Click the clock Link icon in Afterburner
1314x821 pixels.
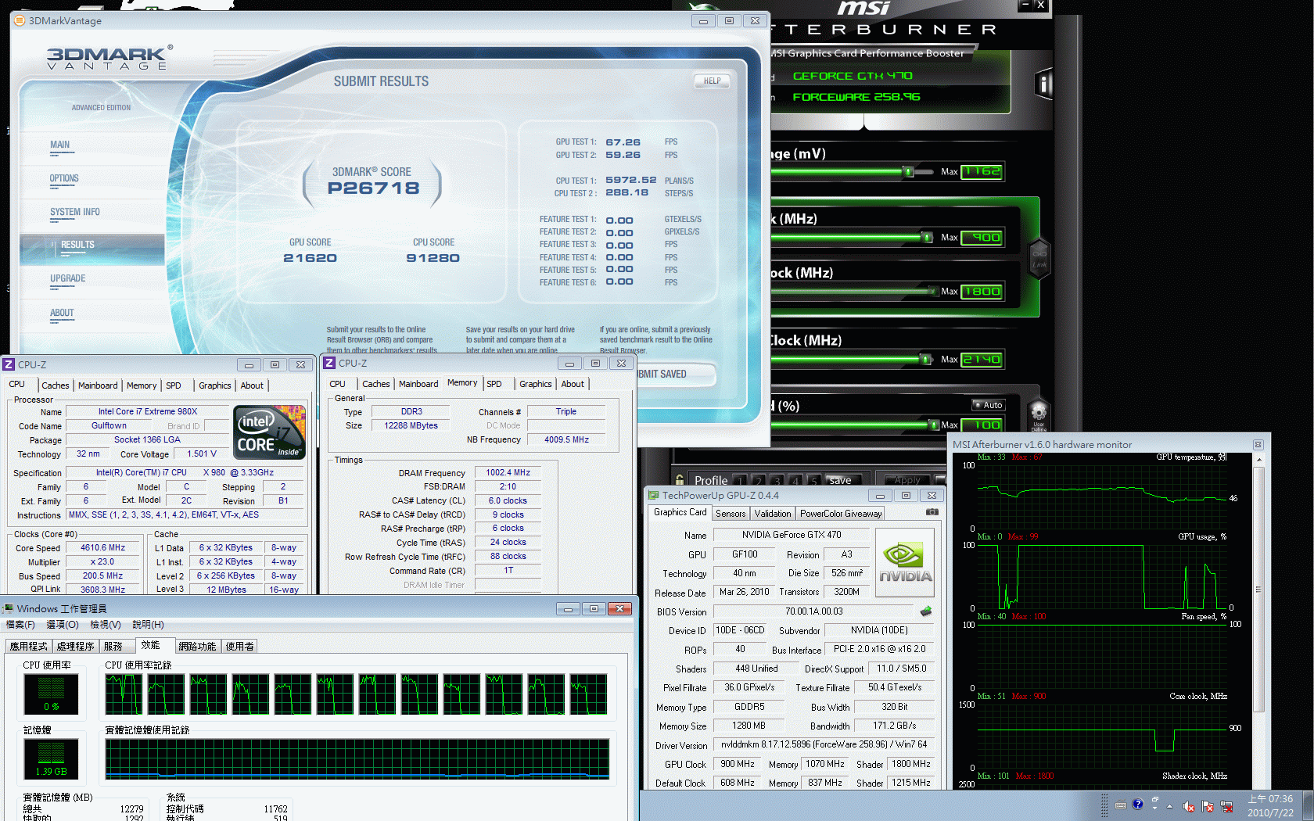(x=1039, y=257)
